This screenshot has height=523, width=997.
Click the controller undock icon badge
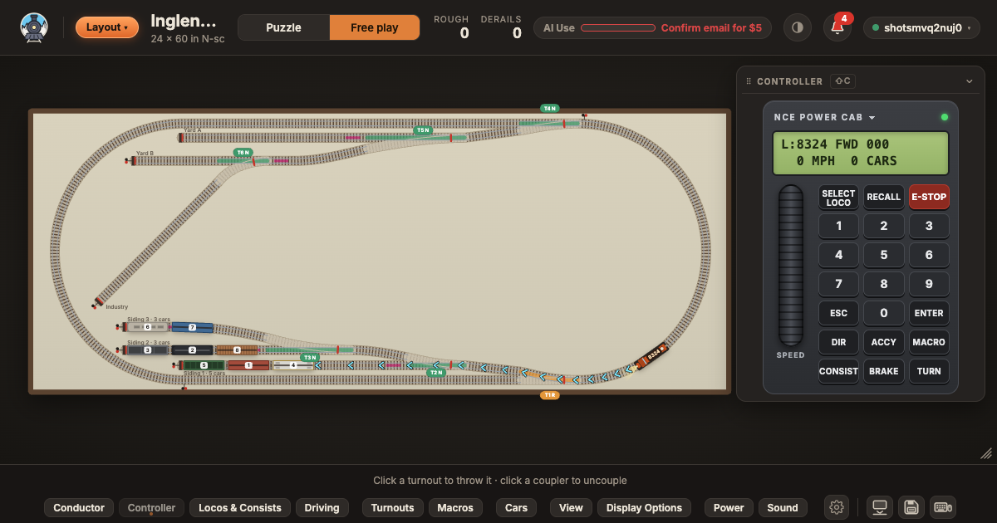[x=842, y=81]
